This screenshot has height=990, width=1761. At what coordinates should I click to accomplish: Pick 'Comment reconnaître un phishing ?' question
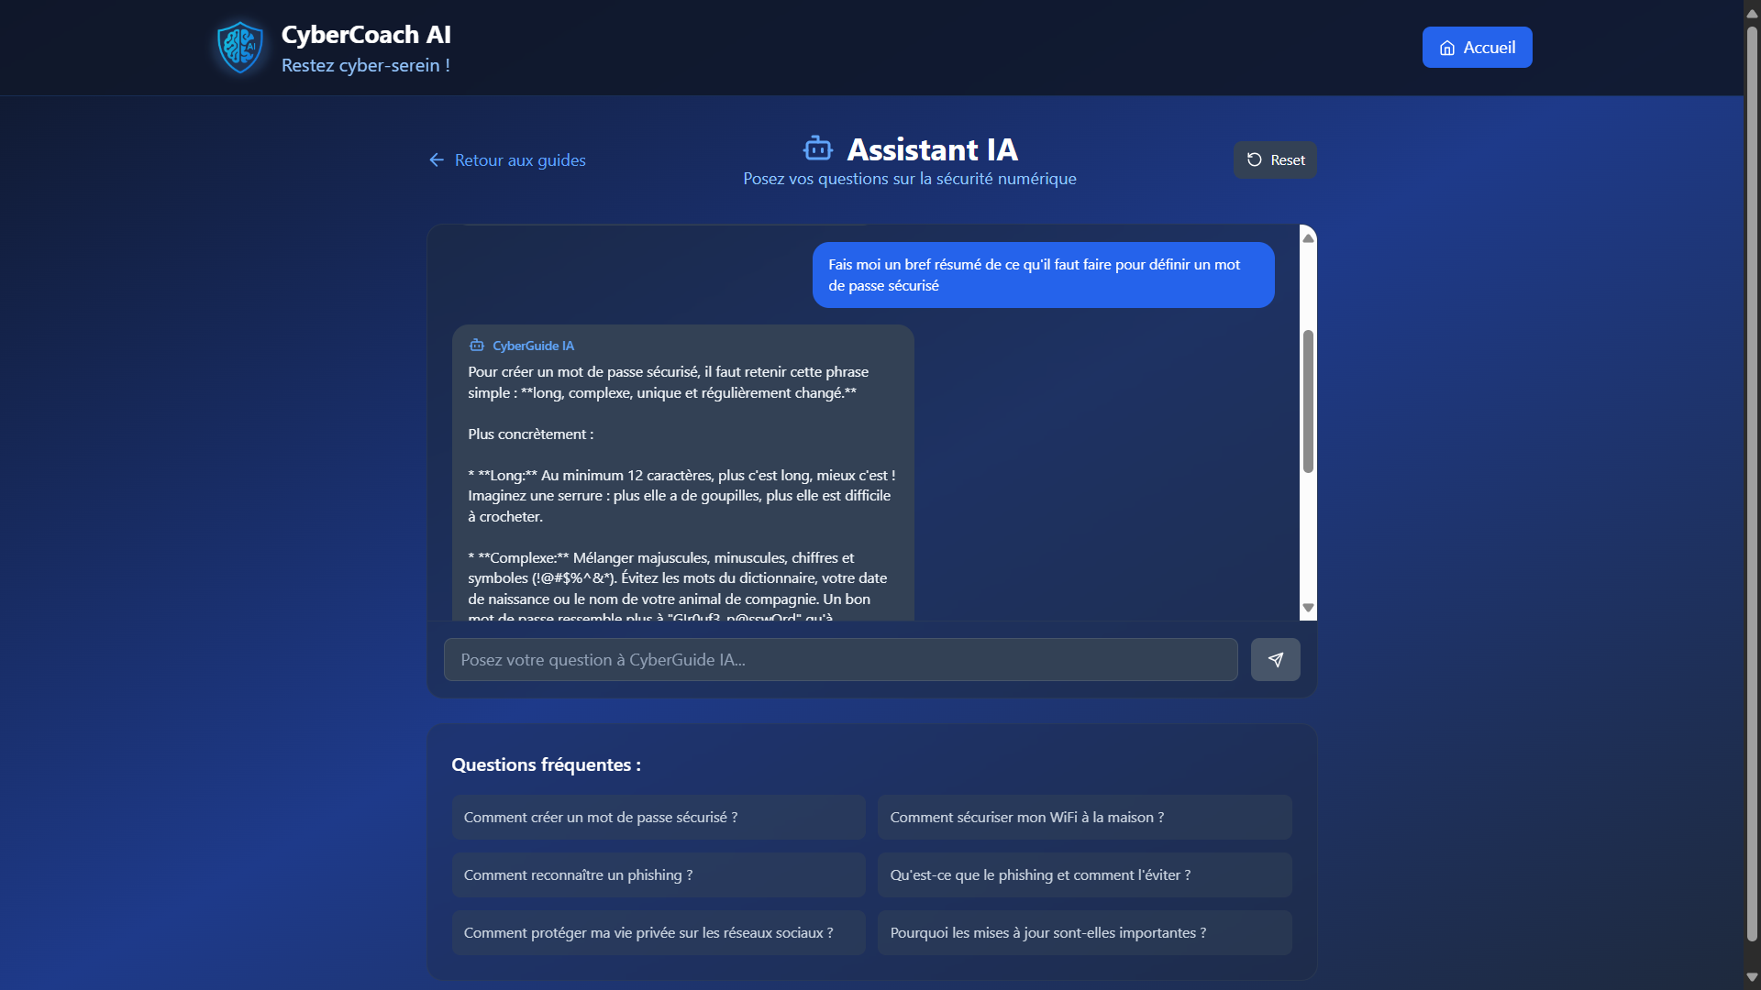[x=658, y=875]
